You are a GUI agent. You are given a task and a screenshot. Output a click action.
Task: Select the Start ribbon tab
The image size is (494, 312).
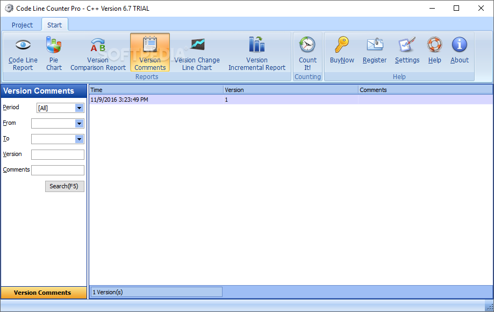click(x=54, y=25)
